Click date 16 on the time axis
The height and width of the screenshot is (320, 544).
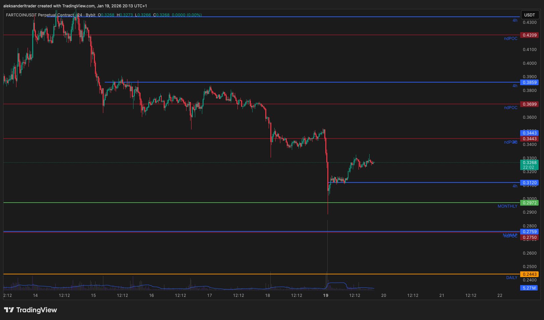tap(151, 296)
